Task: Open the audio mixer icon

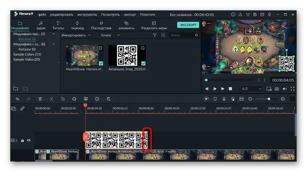Action: coord(233,99)
